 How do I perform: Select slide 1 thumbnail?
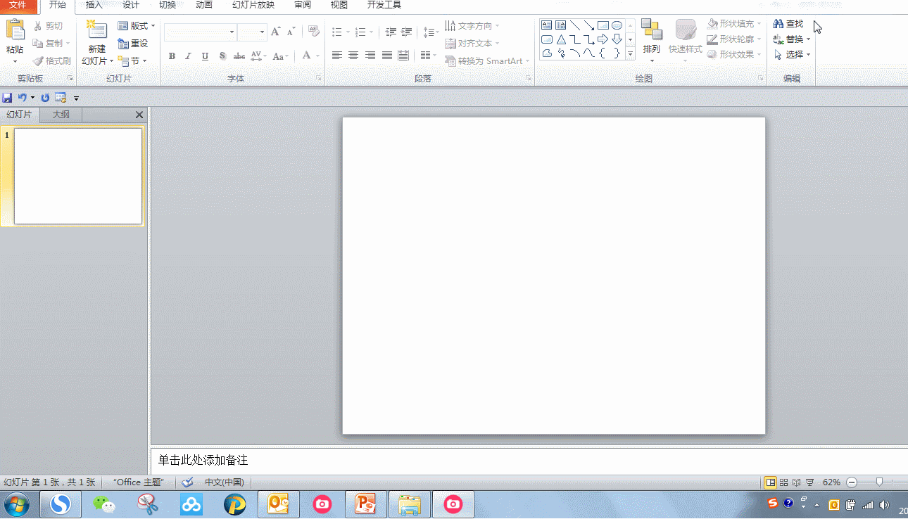[78, 176]
